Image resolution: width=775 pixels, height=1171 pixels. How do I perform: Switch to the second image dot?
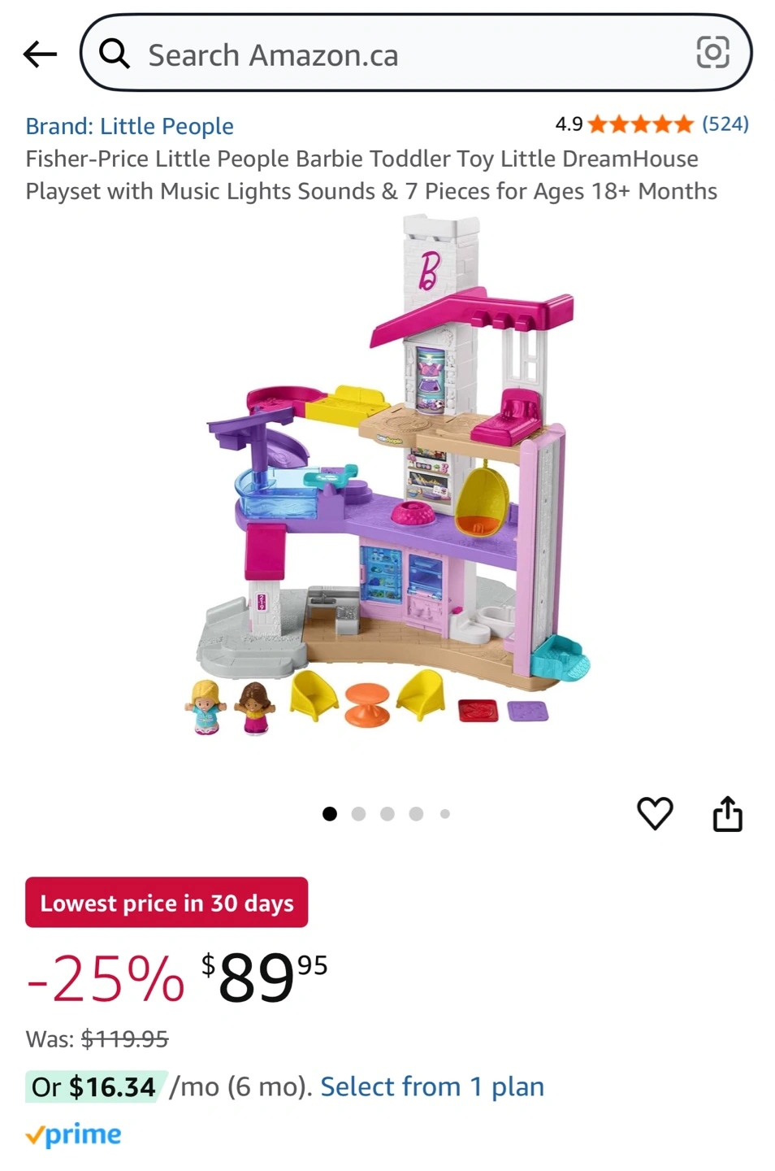tap(358, 814)
